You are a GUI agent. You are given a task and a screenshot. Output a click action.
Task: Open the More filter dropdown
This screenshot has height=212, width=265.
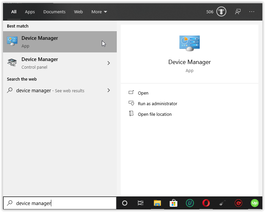click(99, 12)
